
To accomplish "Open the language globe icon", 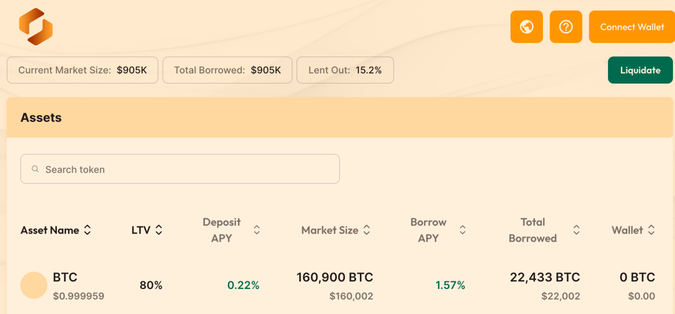I will click(x=526, y=26).
